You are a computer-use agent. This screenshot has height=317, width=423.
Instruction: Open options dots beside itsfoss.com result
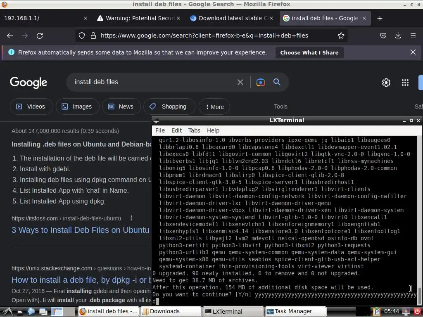pyautogui.click(x=131, y=218)
